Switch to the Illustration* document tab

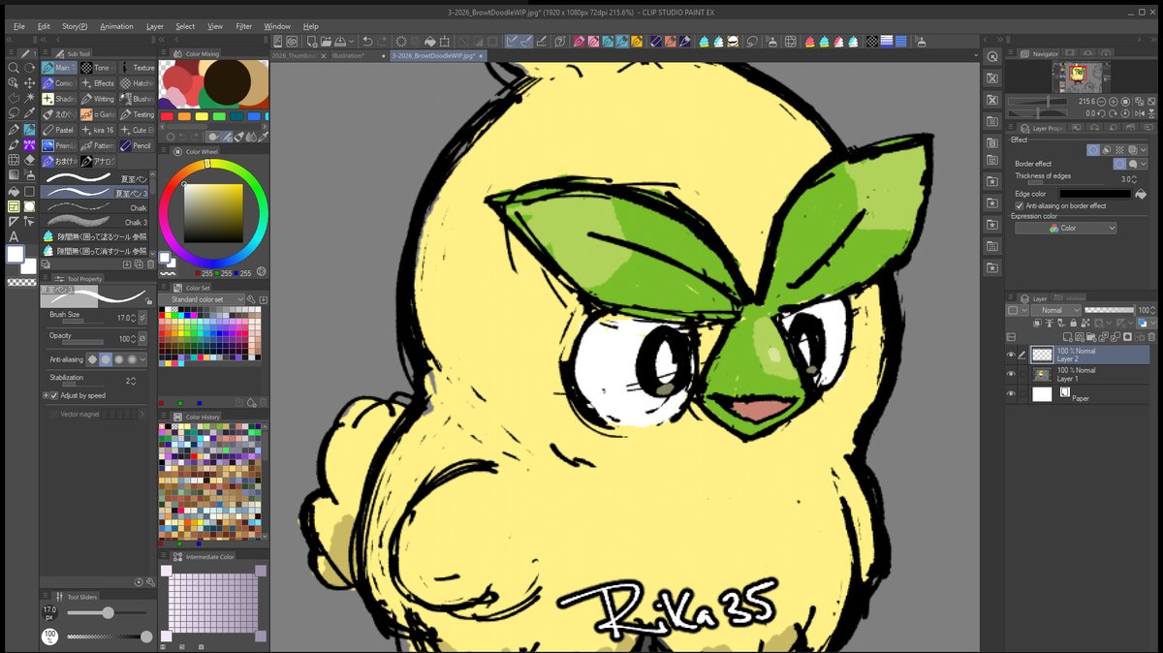click(348, 56)
